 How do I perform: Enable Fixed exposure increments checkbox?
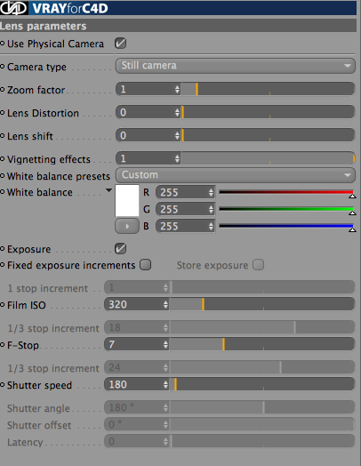(145, 265)
